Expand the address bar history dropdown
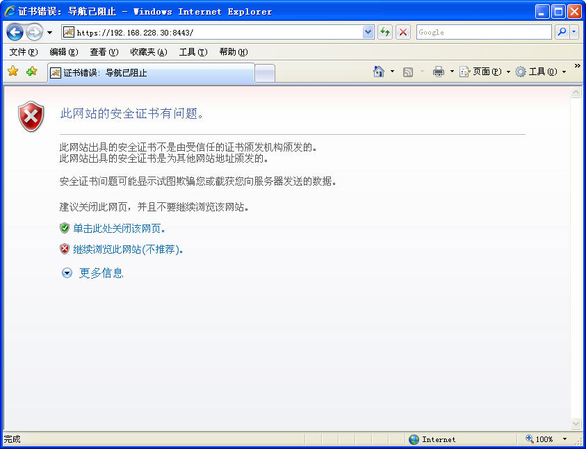 368,33
